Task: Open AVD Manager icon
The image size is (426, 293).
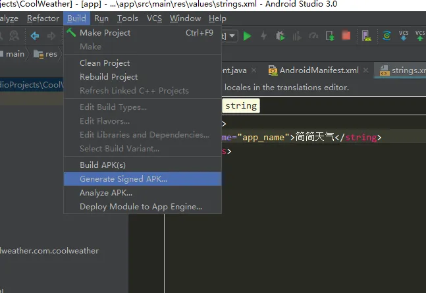Action: coord(367,36)
